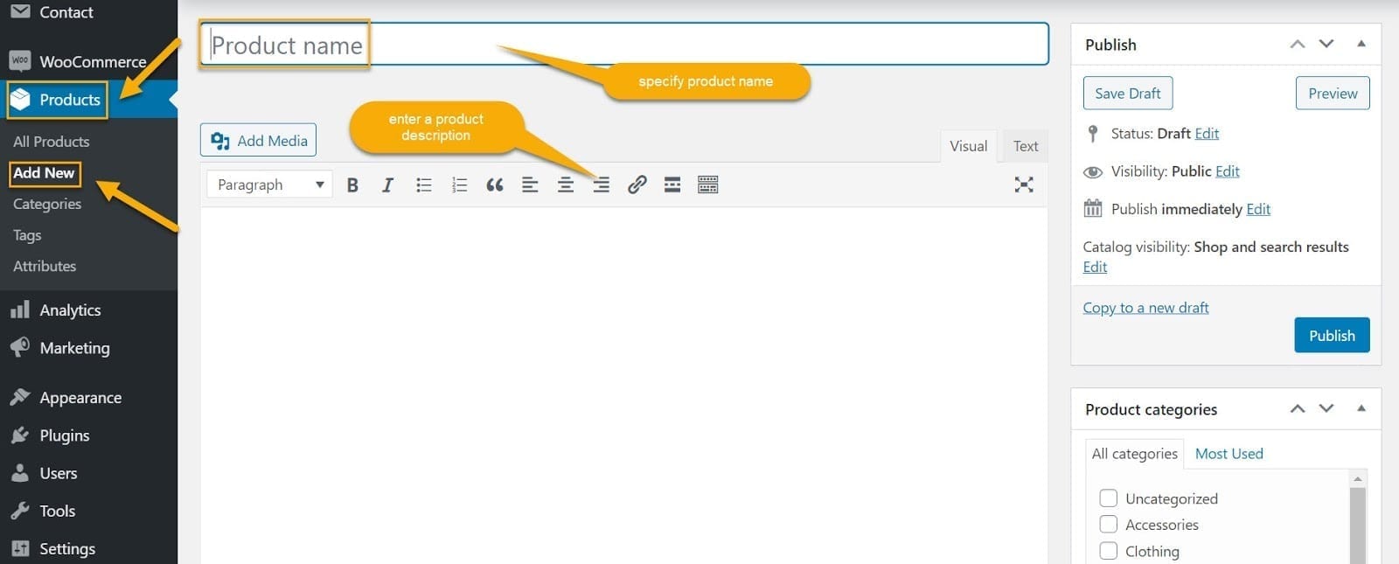Open Tags submenu item
The image size is (1399, 564).
click(x=27, y=235)
